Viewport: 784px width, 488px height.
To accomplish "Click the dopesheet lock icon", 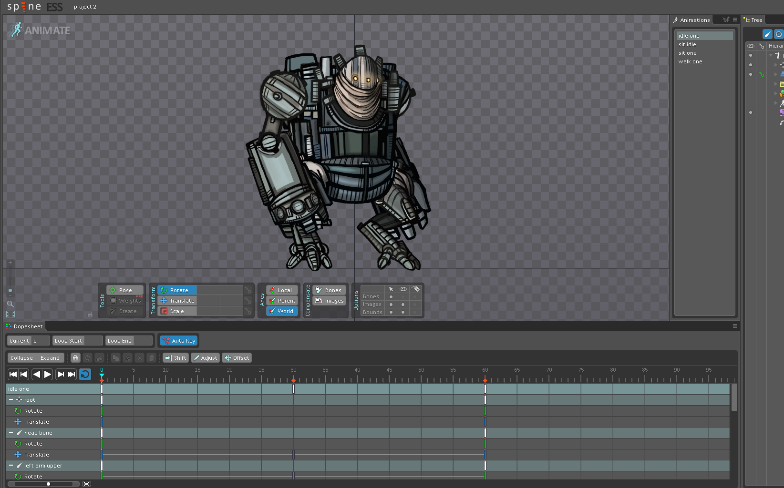I will click(75, 358).
